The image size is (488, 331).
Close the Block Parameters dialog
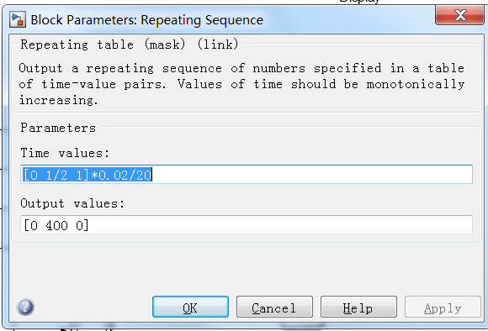point(459,15)
